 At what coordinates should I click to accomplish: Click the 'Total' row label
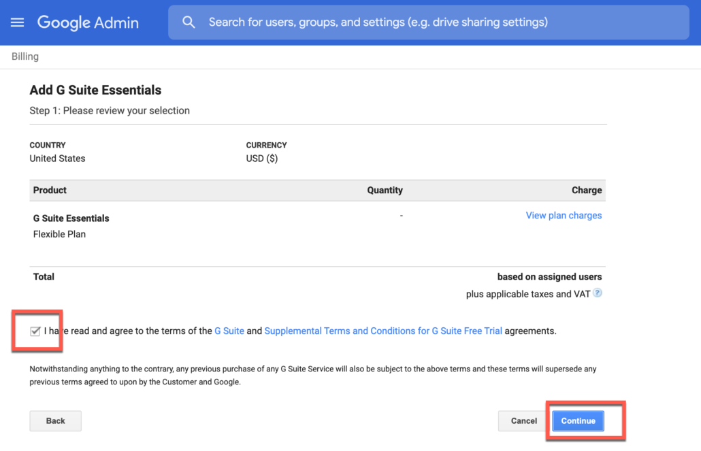pos(44,277)
